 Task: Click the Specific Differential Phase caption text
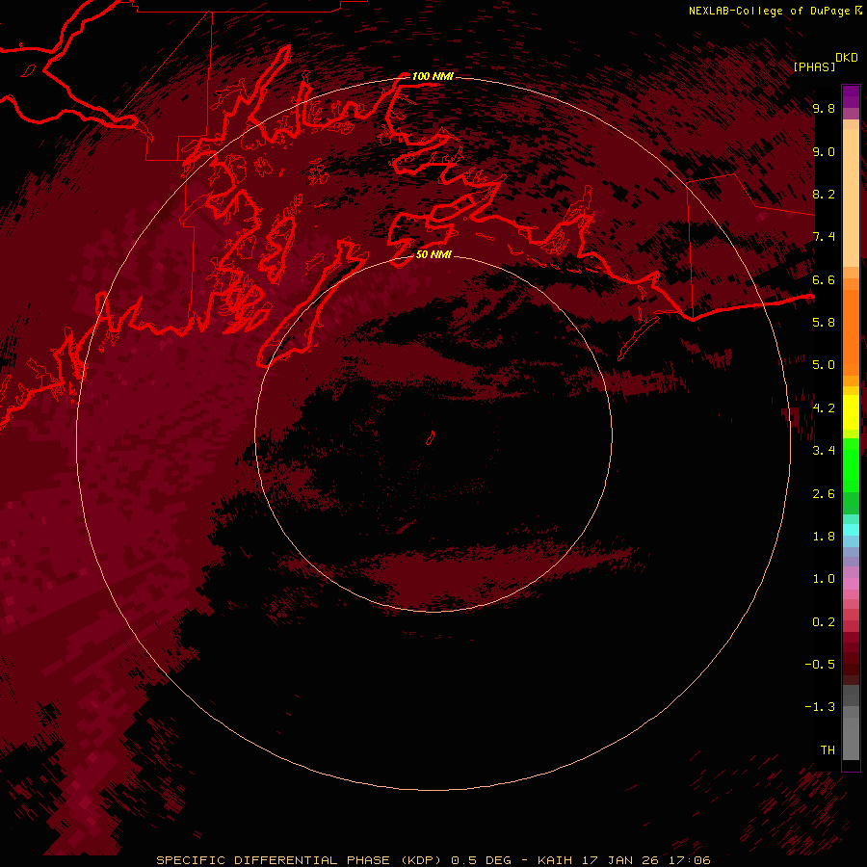click(433, 860)
